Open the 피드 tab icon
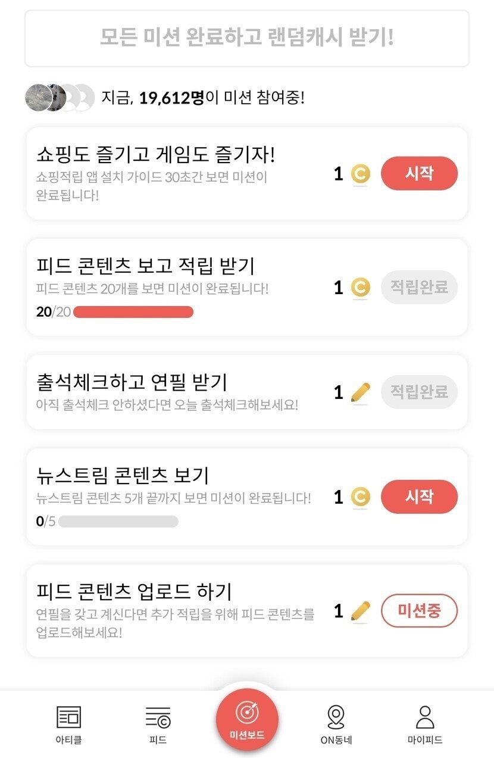Screen dimensions: 494x758 coord(158,718)
